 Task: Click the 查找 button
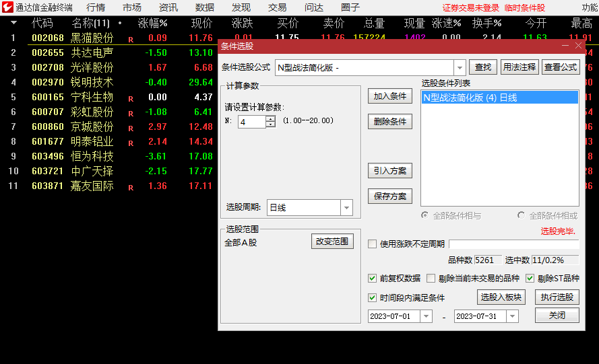coord(483,67)
